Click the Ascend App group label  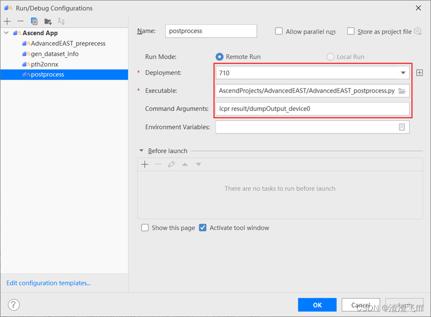pyautogui.click(x=40, y=33)
